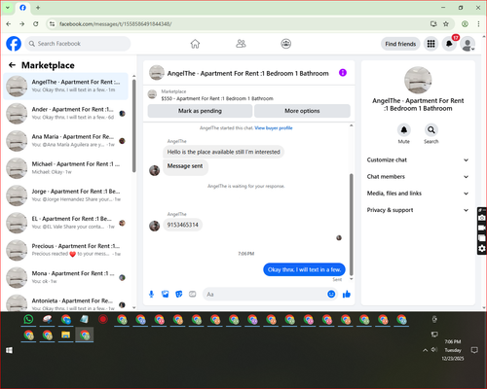The height and width of the screenshot is (389, 487).
Task: Open a new browser tab
Action: (x=38, y=8)
